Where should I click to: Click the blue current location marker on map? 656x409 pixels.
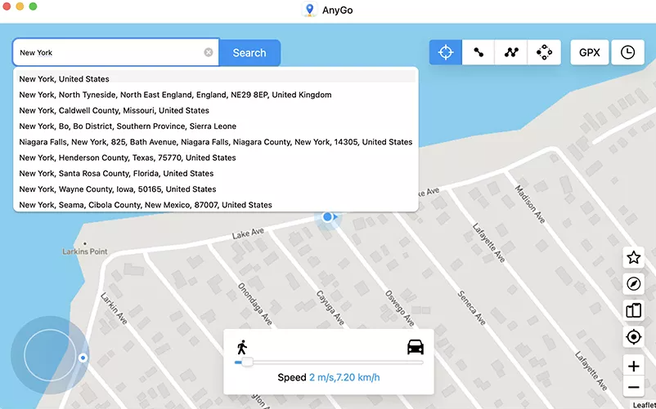click(x=327, y=216)
